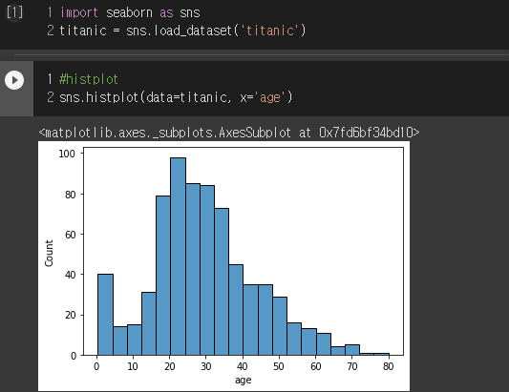The image size is (509, 392).
Task: Place cursor in 'import seaborn as sns' line
Action: (130, 13)
